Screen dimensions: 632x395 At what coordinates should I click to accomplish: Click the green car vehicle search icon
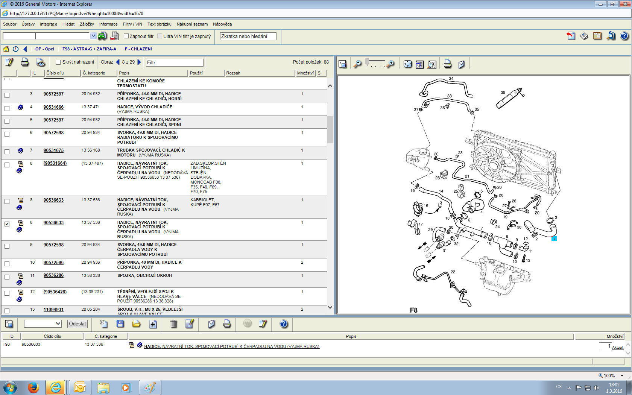coord(102,36)
